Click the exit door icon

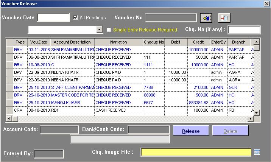point(224,18)
